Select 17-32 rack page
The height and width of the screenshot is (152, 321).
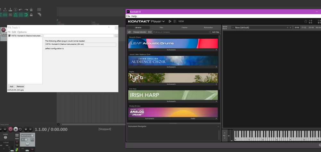tap(304, 28)
